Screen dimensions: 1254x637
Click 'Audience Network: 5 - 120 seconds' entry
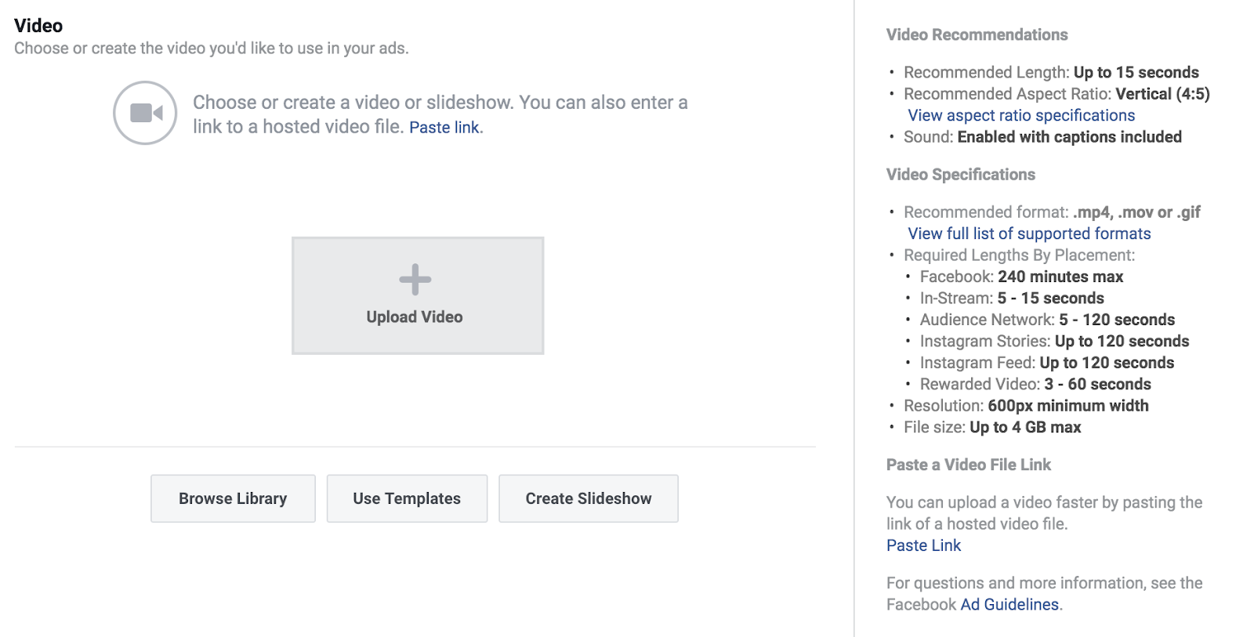tap(1047, 320)
